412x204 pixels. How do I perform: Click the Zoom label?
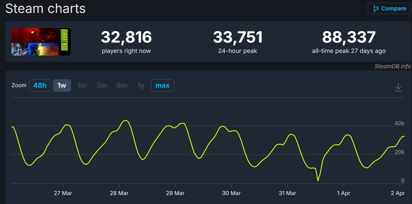19,85
